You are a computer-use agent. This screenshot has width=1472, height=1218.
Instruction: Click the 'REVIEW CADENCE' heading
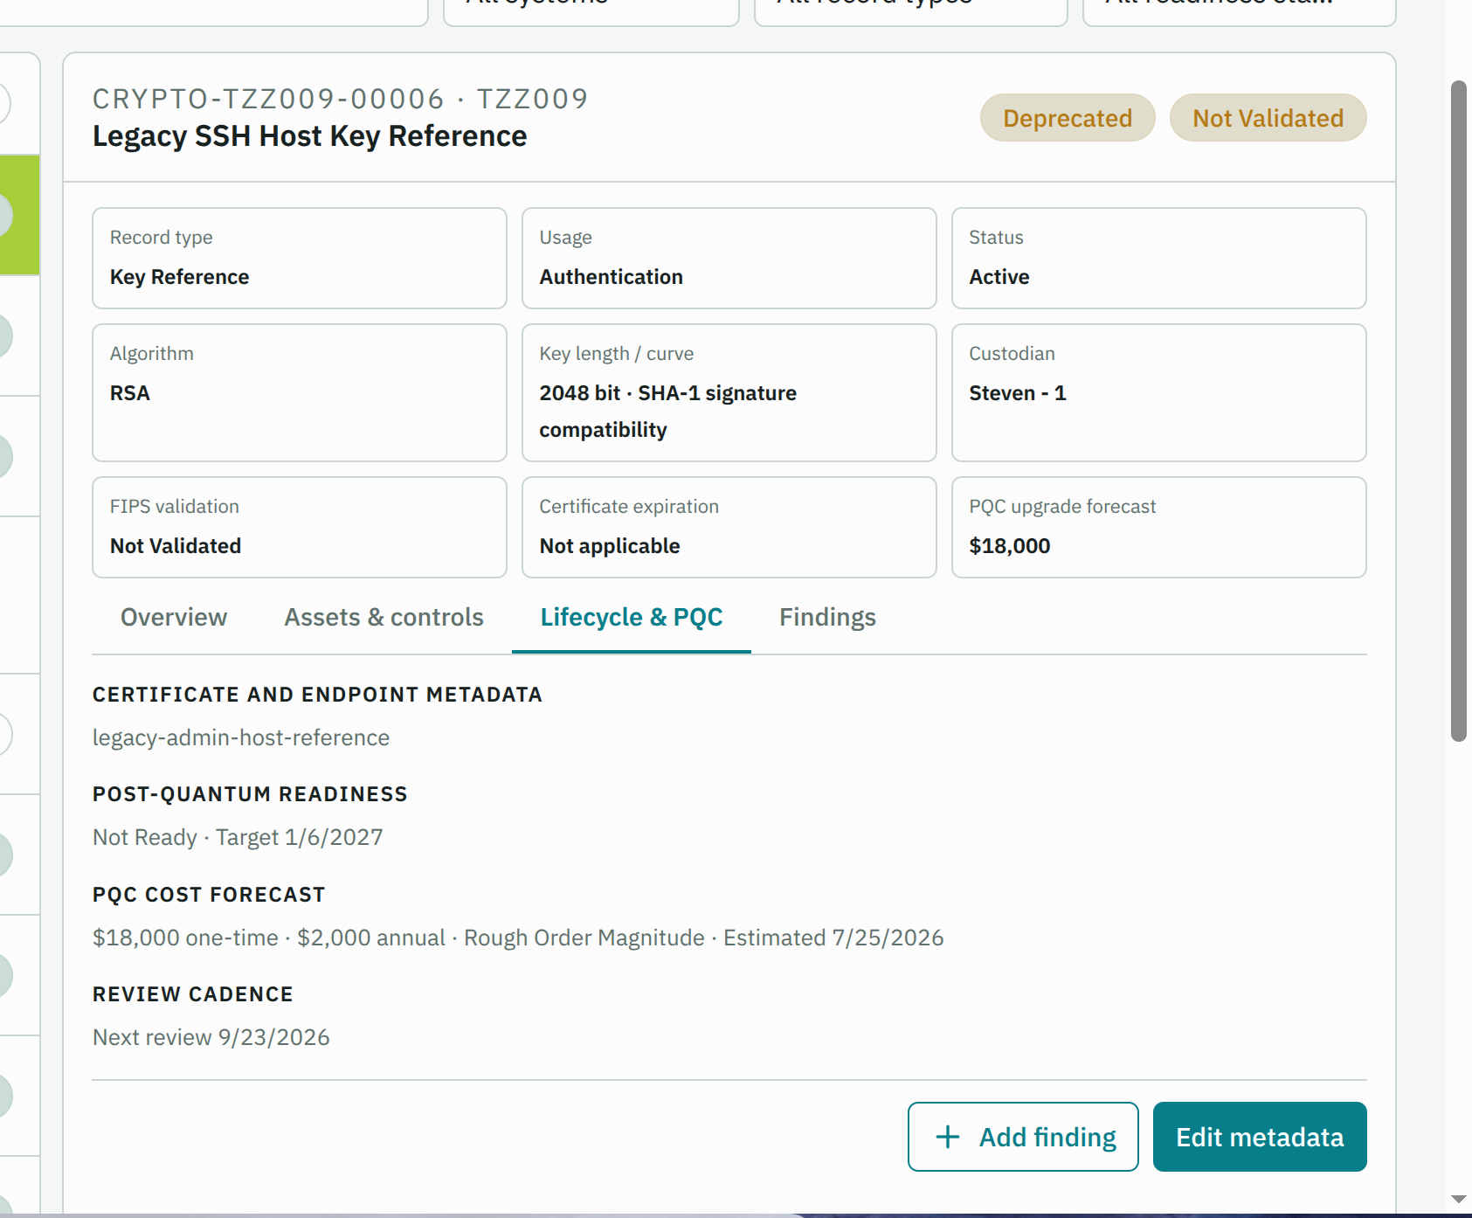tap(193, 994)
